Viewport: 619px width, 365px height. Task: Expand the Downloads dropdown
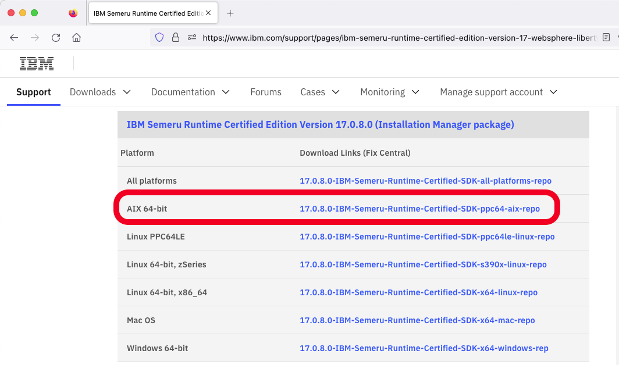point(99,92)
